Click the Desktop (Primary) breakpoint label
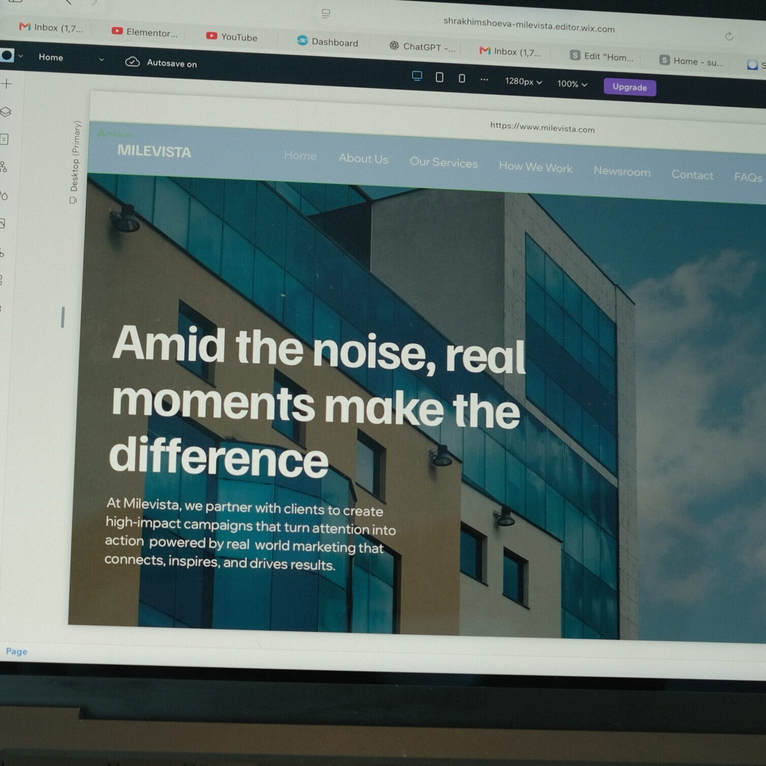The image size is (766, 766). pyautogui.click(x=75, y=156)
